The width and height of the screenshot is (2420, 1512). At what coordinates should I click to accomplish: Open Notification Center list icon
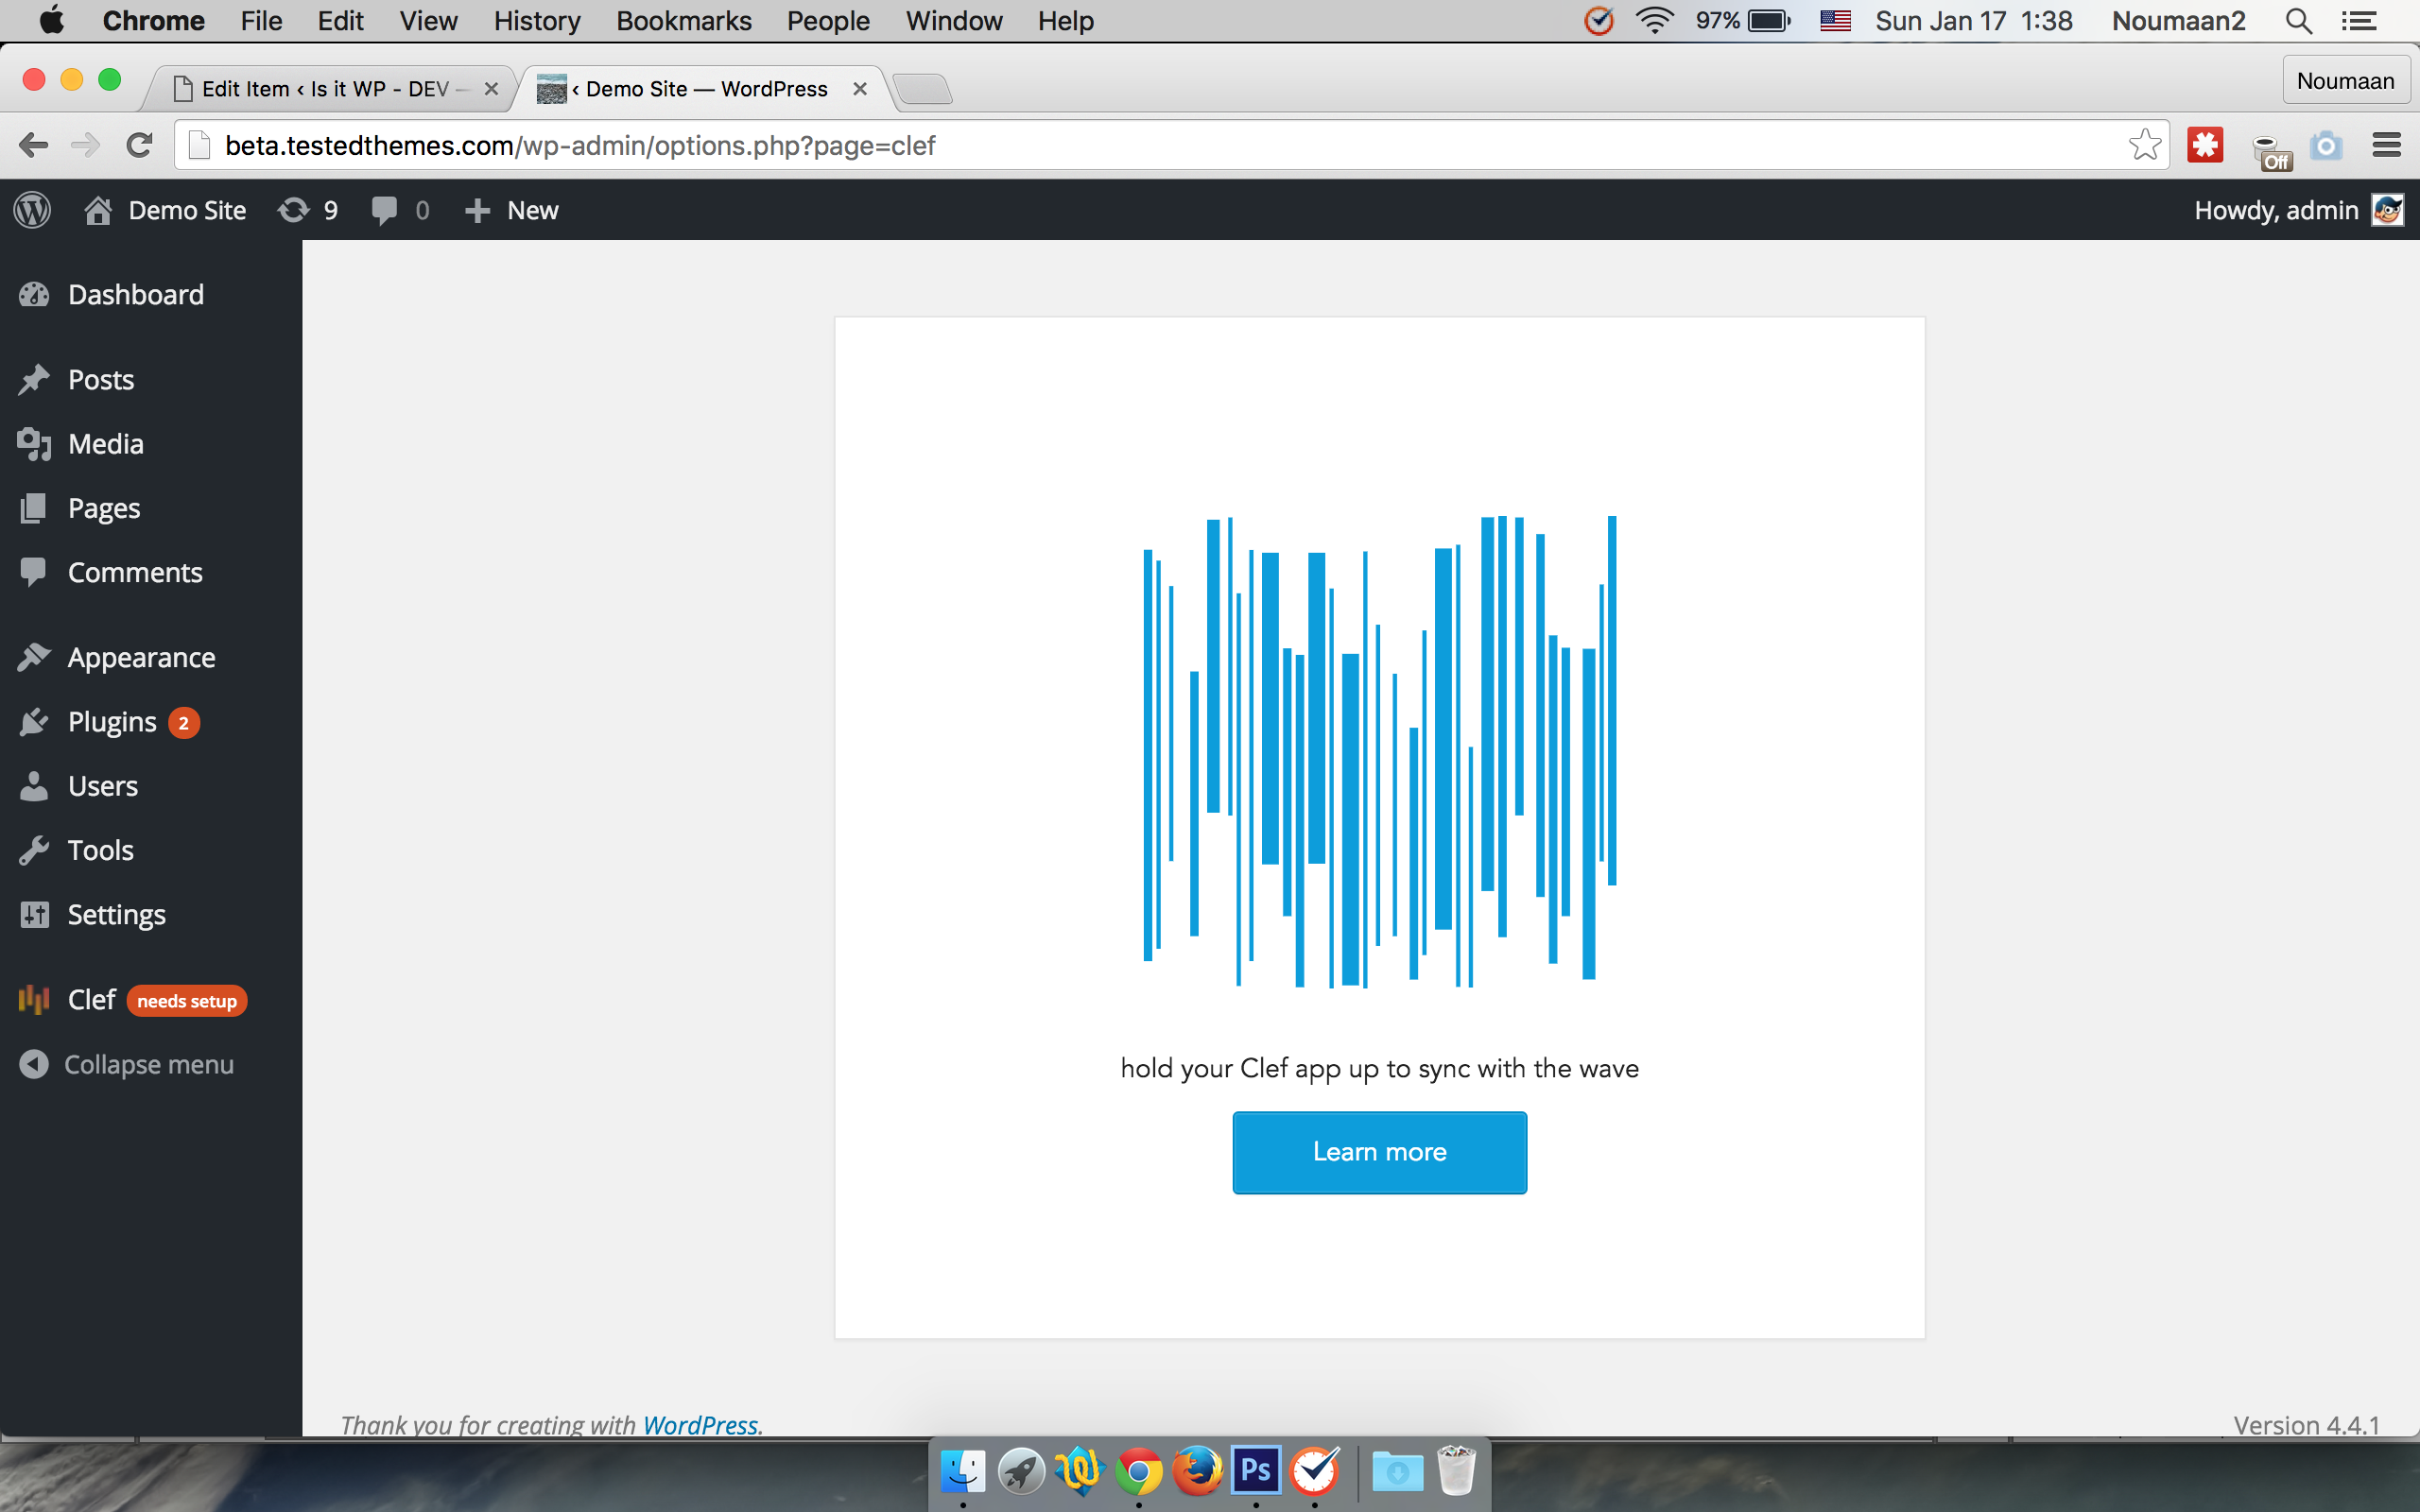pos(2359,20)
